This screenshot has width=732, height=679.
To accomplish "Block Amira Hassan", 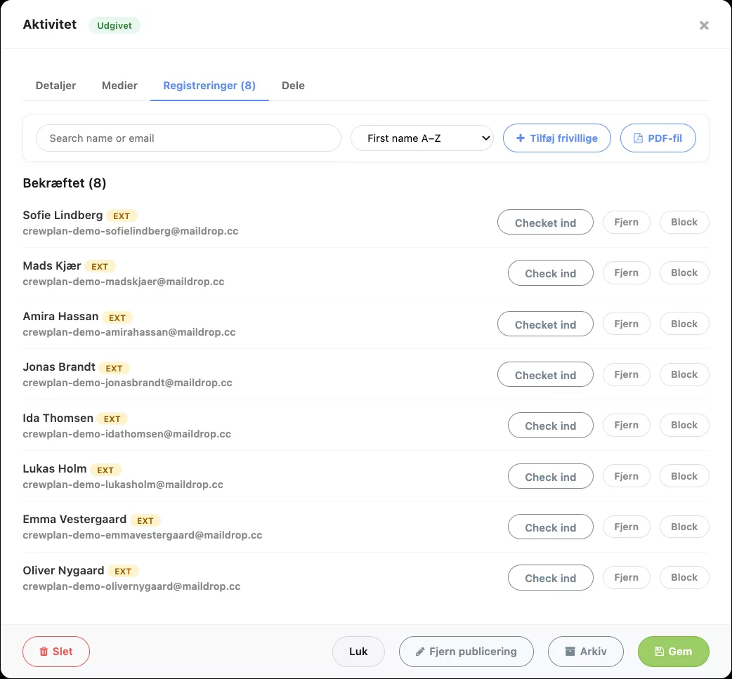I will click(684, 324).
